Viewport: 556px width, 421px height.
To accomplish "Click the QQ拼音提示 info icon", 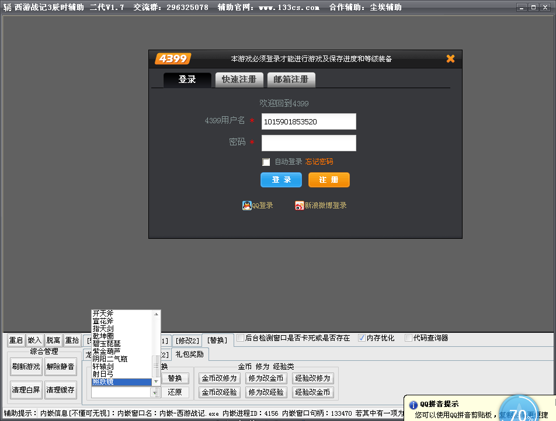I will pyautogui.click(x=413, y=404).
